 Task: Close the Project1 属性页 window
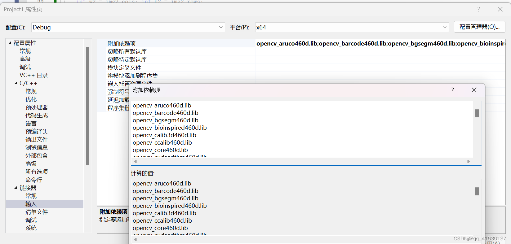(500, 9)
